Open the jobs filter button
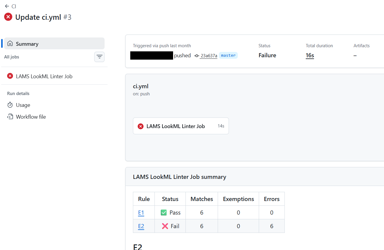 99,57
